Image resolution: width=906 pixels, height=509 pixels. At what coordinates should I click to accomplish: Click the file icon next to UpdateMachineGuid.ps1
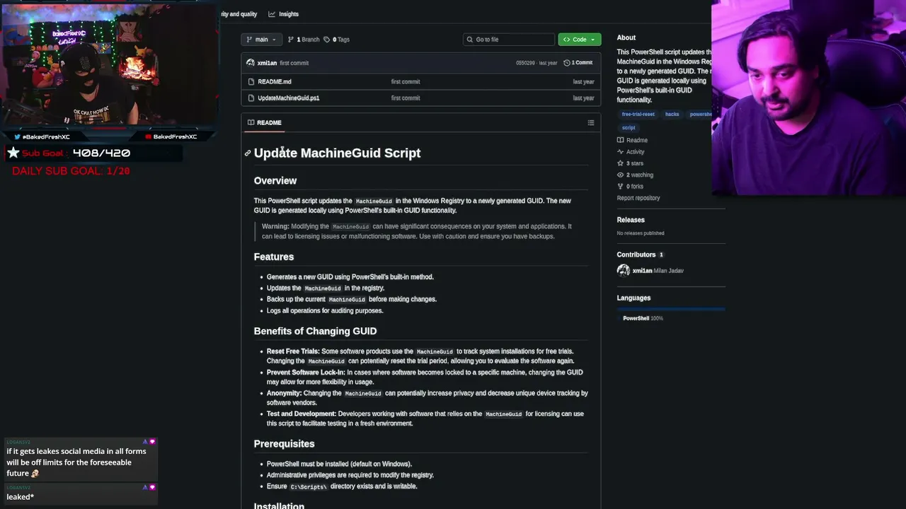(251, 98)
